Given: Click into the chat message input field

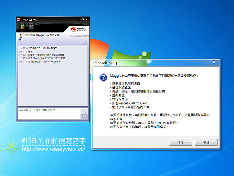Looking at the screenshot, I should pos(49,114).
